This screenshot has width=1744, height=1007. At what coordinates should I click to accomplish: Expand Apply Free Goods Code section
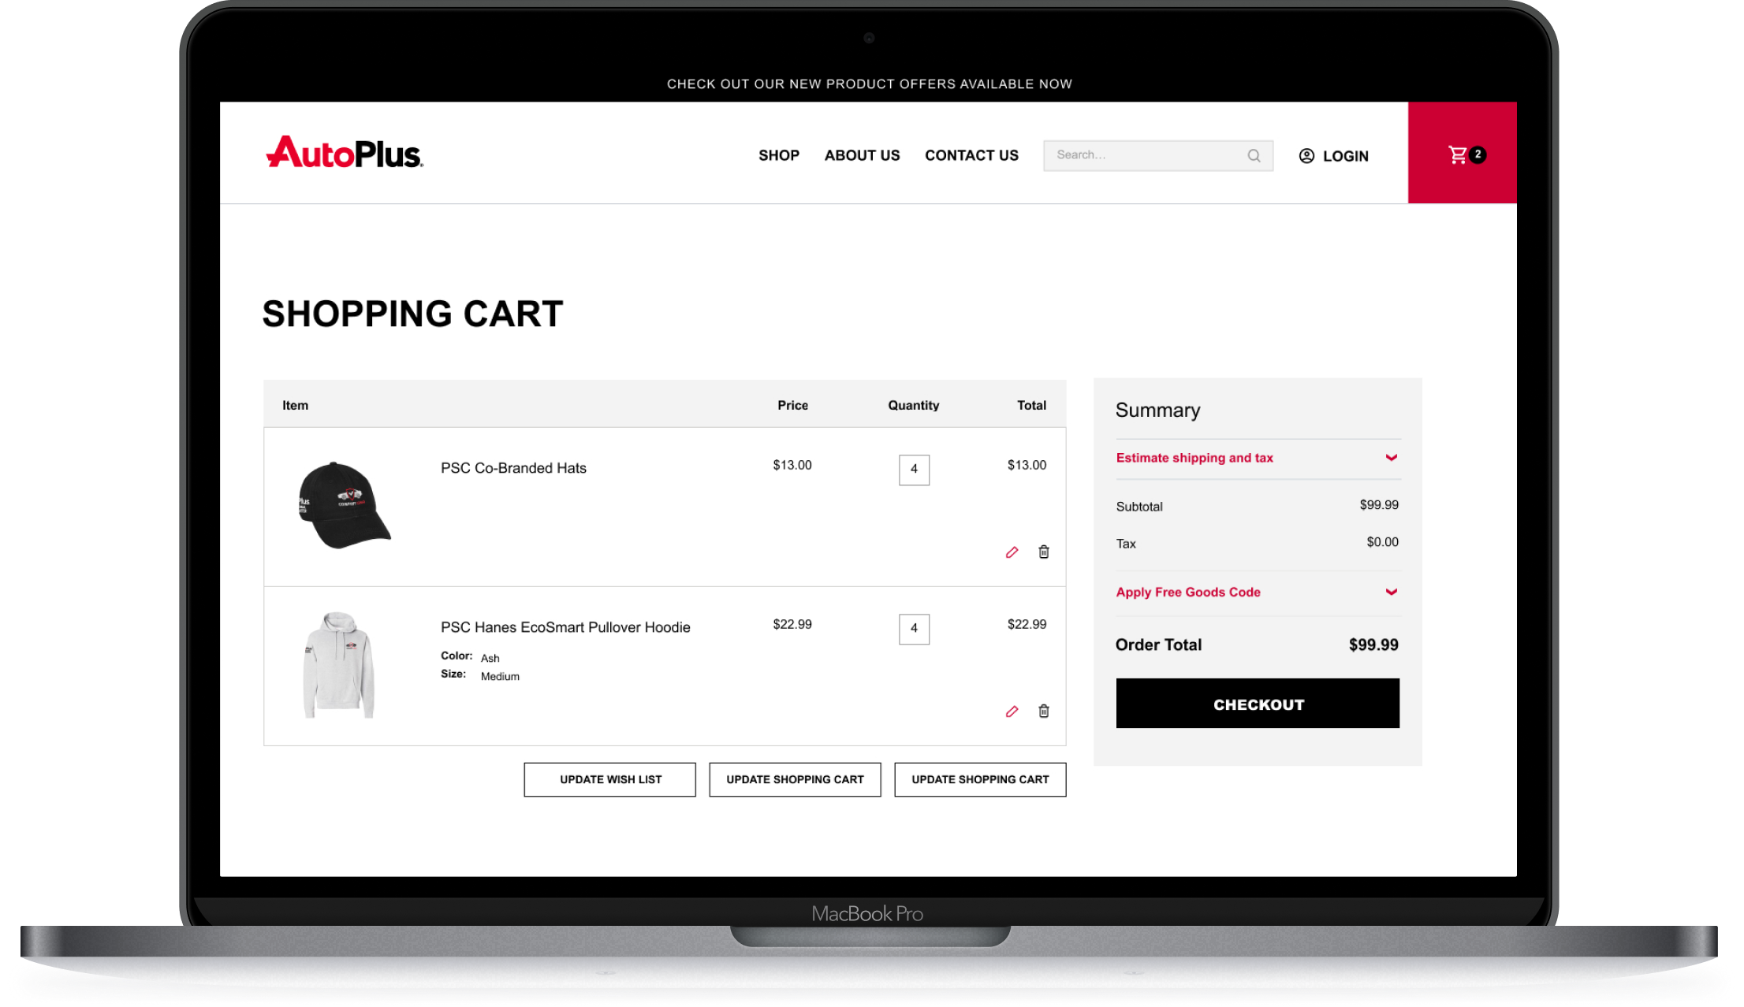(1391, 592)
